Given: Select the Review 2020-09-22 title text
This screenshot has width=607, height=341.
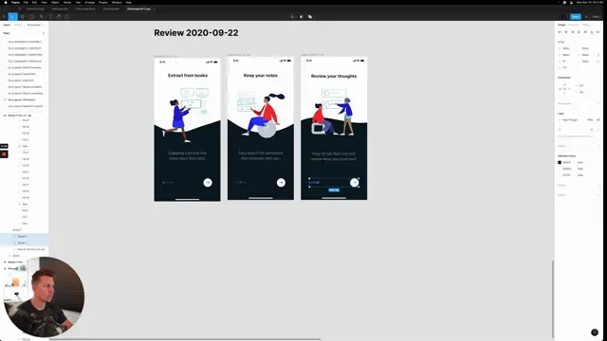Looking at the screenshot, I should click(196, 33).
